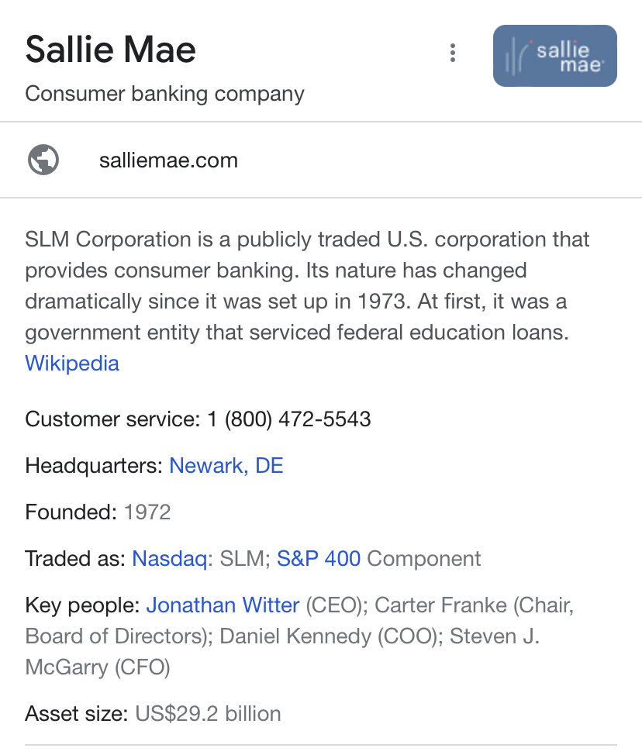Click the Nasdaq link

[168, 558]
